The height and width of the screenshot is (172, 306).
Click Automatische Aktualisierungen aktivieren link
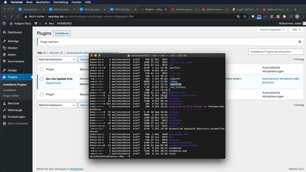(x=281, y=80)
